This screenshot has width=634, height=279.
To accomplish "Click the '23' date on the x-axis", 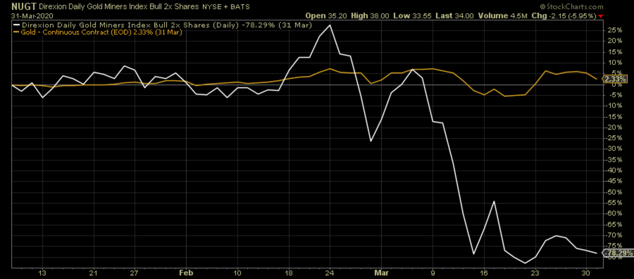I will click(535, 273).
